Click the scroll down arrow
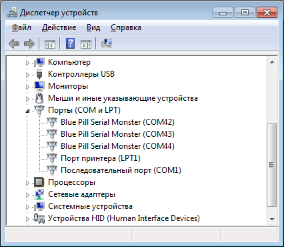 tap(272, 219)
